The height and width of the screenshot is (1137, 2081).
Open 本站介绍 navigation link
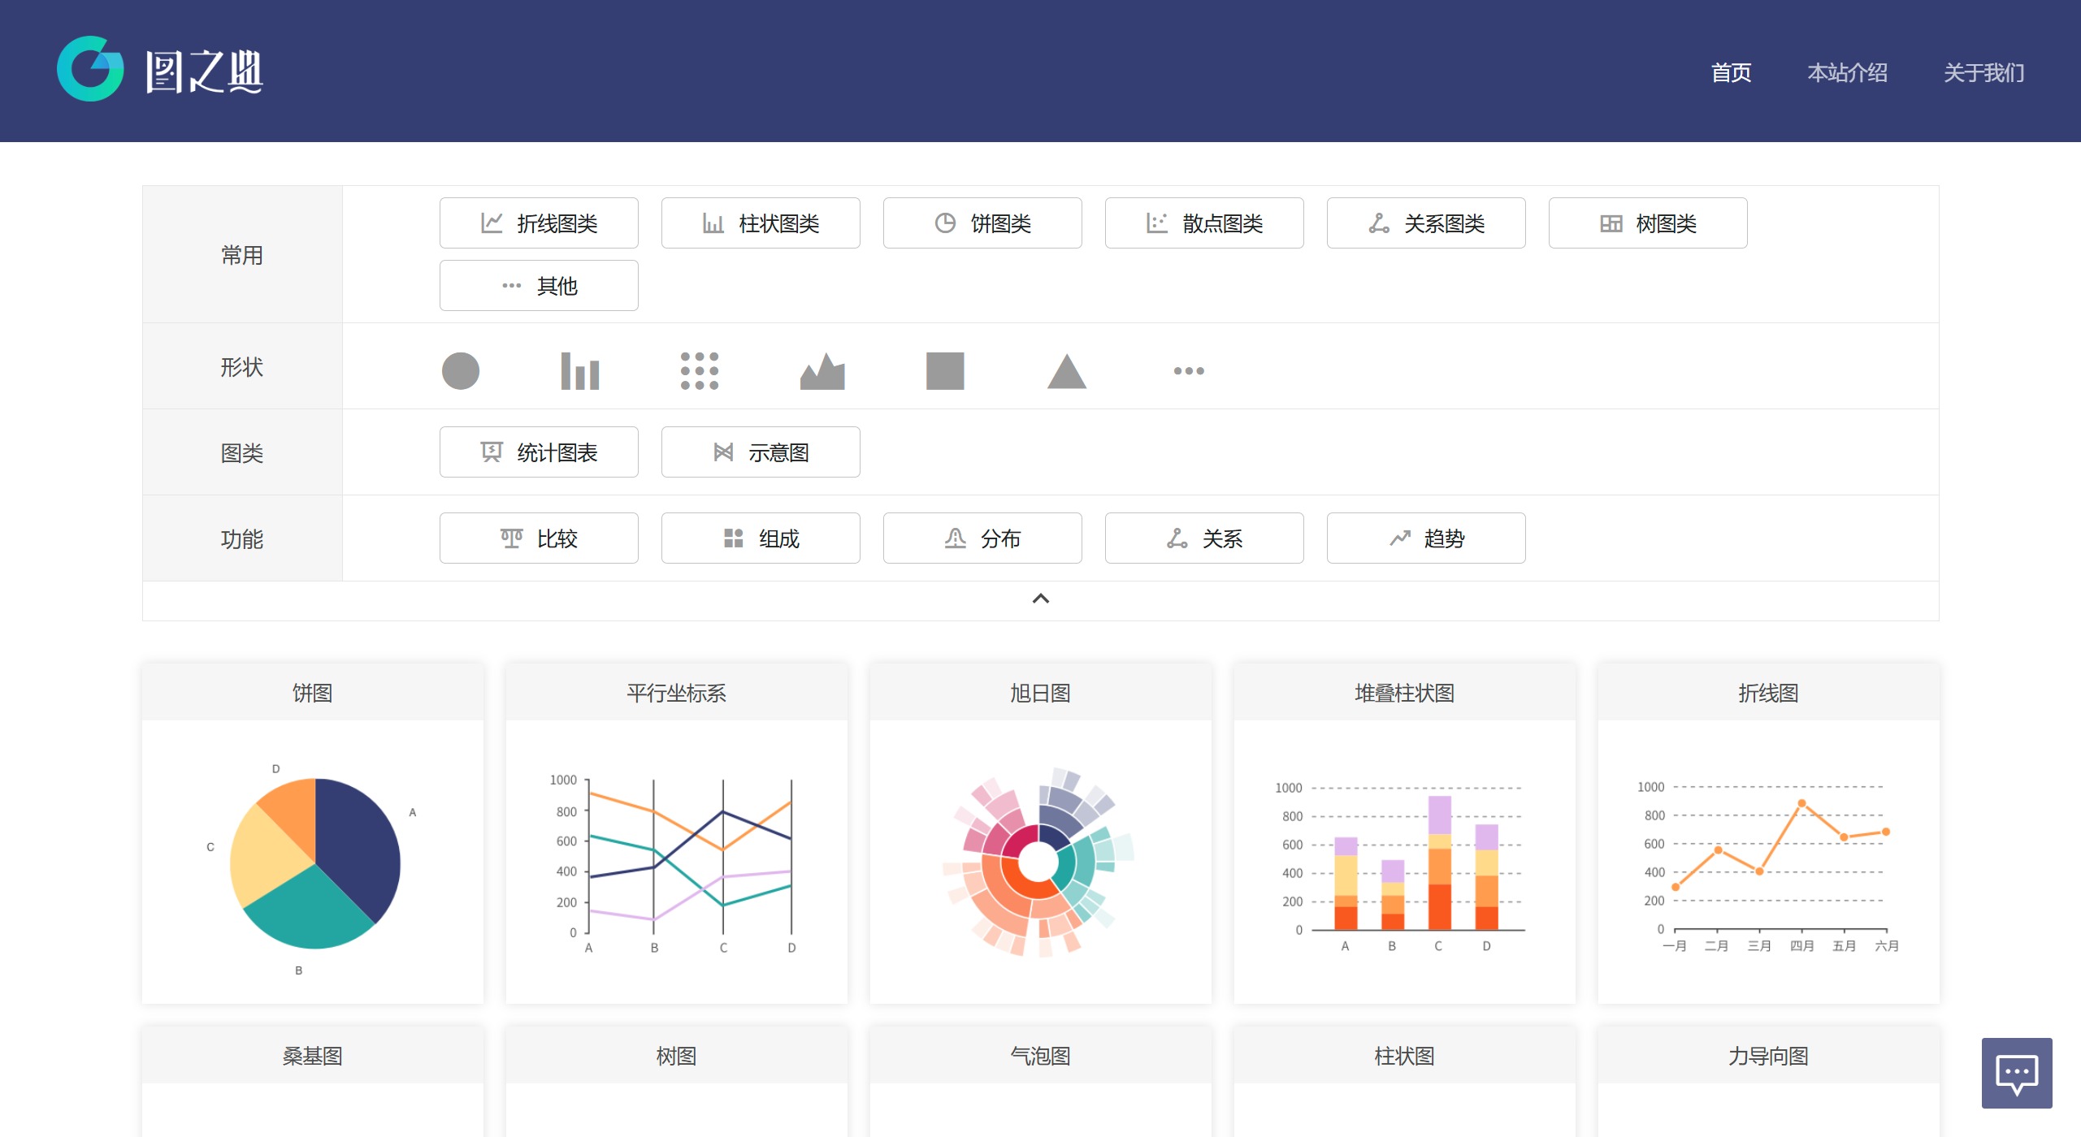(x=1847, y=73)
